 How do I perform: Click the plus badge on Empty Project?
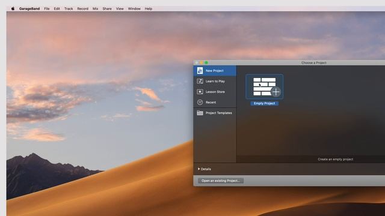coord(276,92)
